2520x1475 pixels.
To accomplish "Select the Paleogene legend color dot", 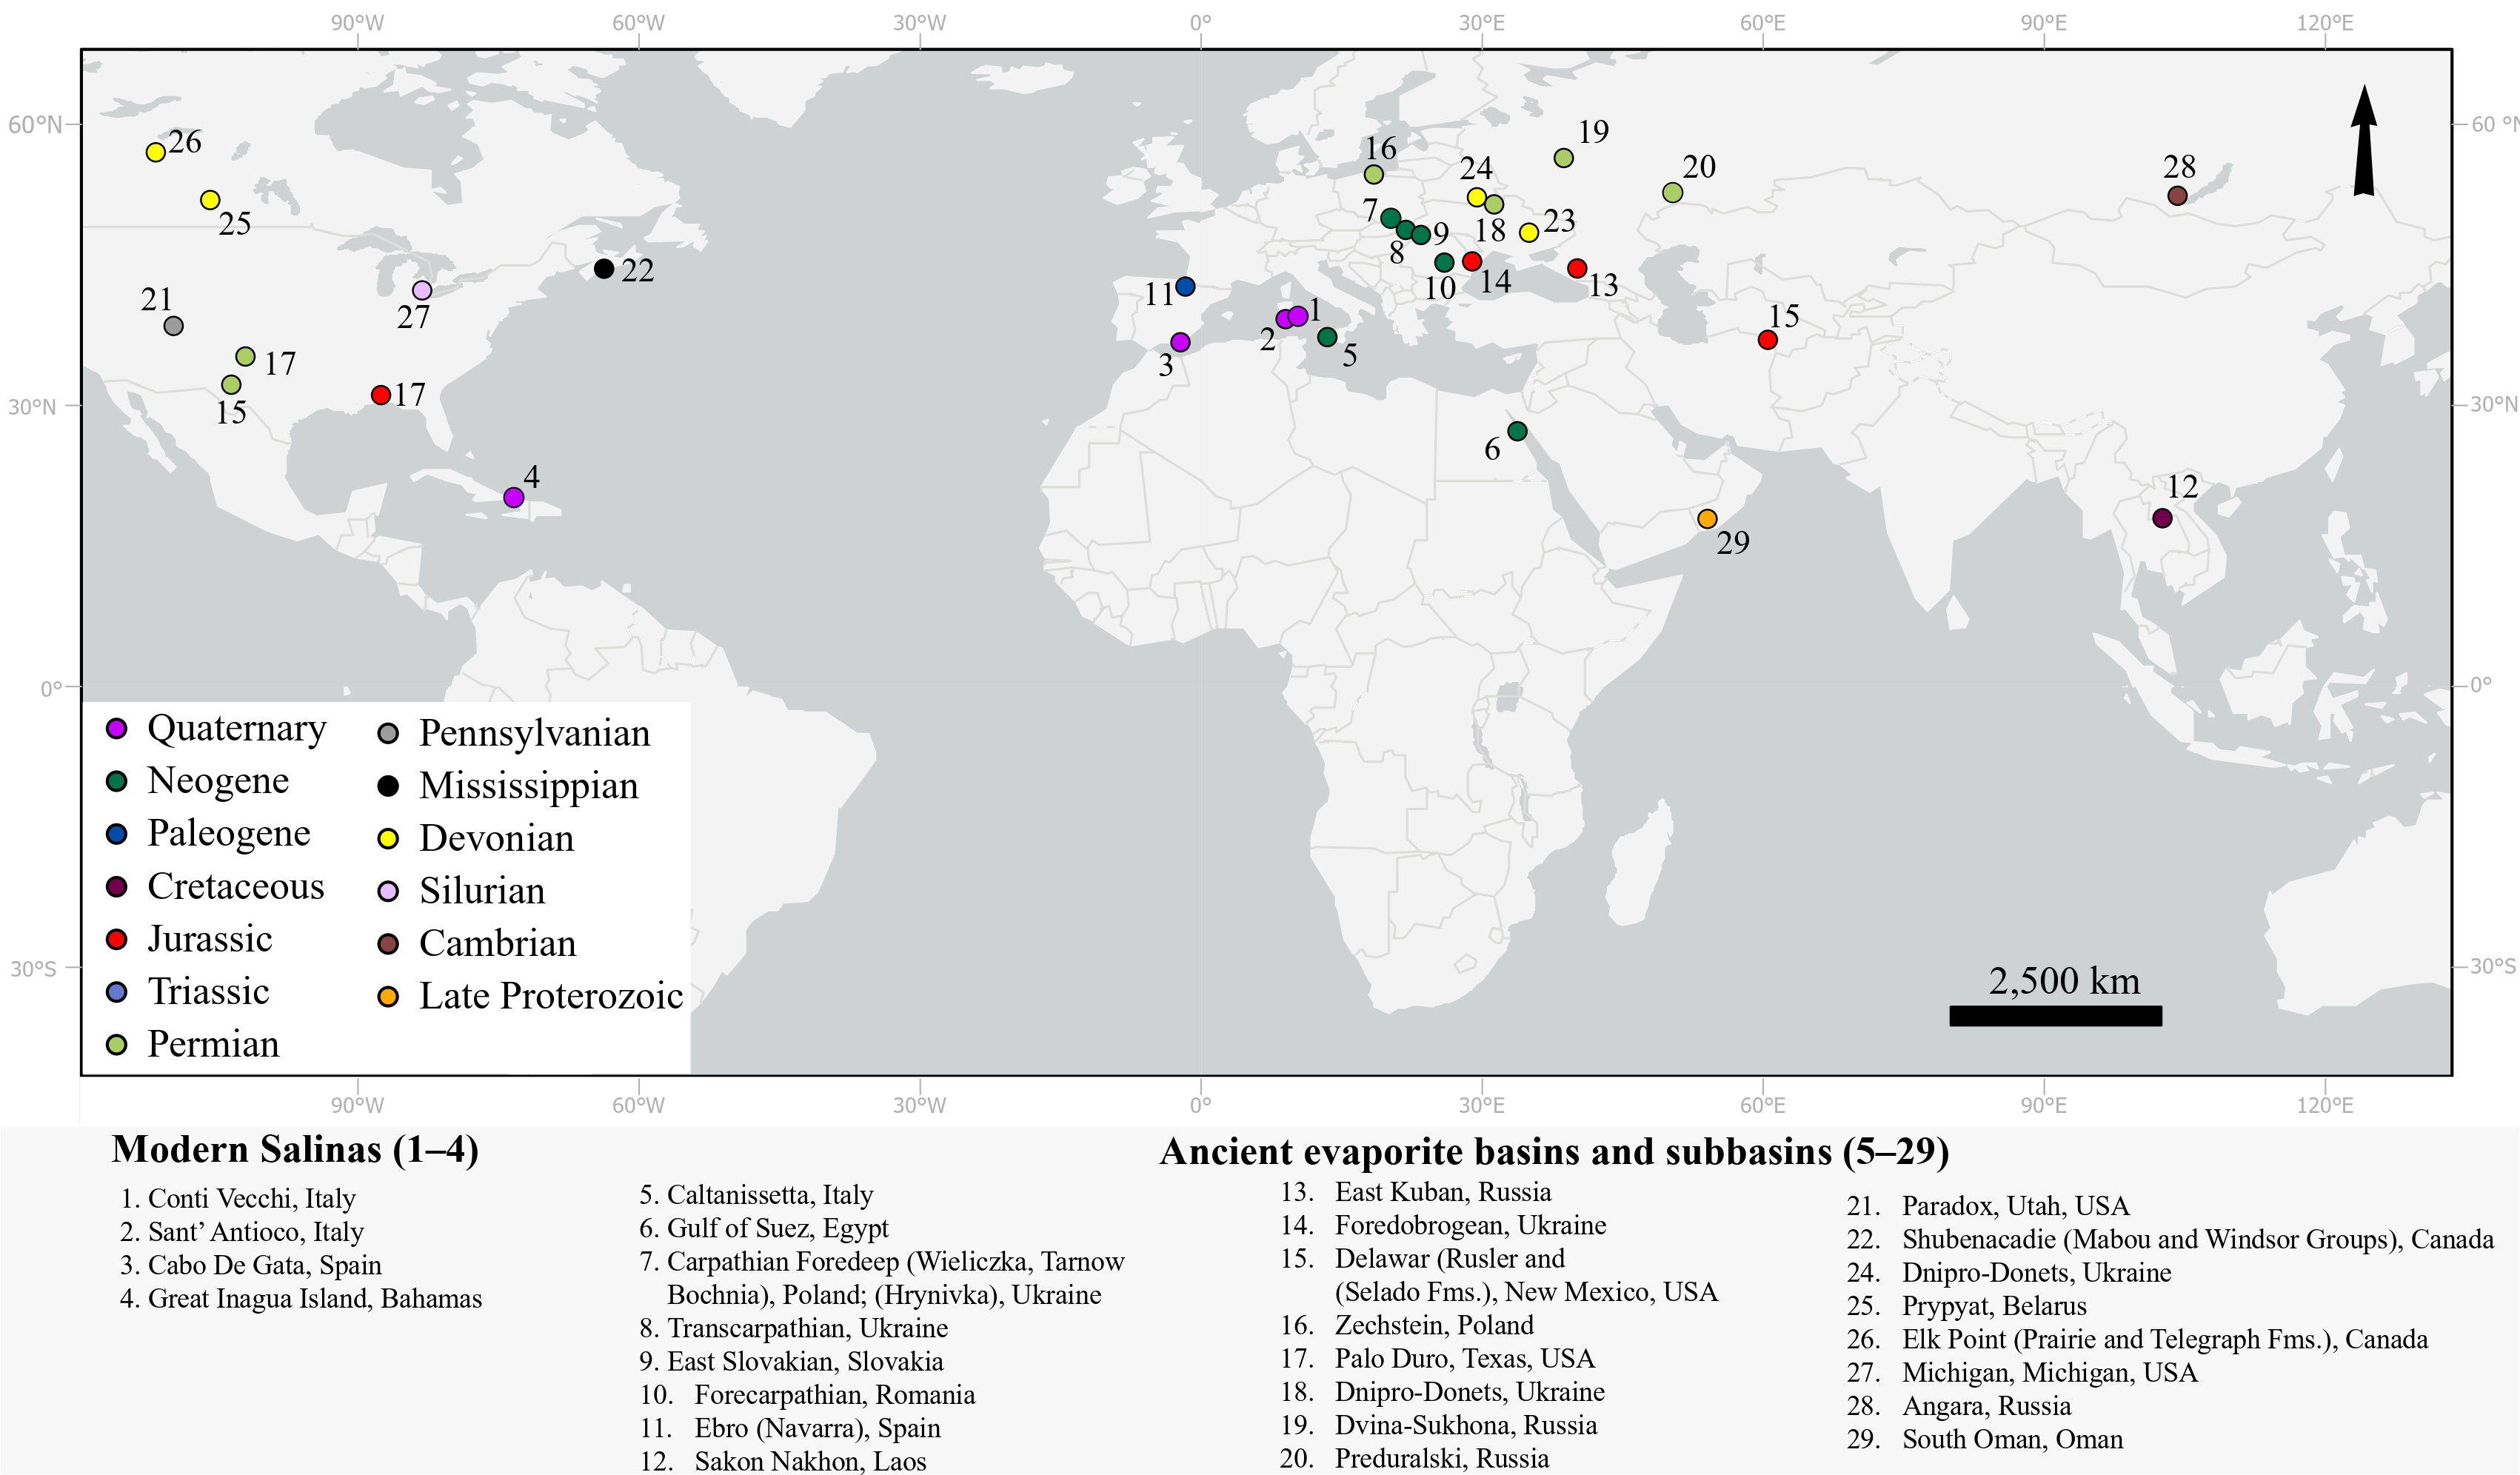I will coord(117,834).
